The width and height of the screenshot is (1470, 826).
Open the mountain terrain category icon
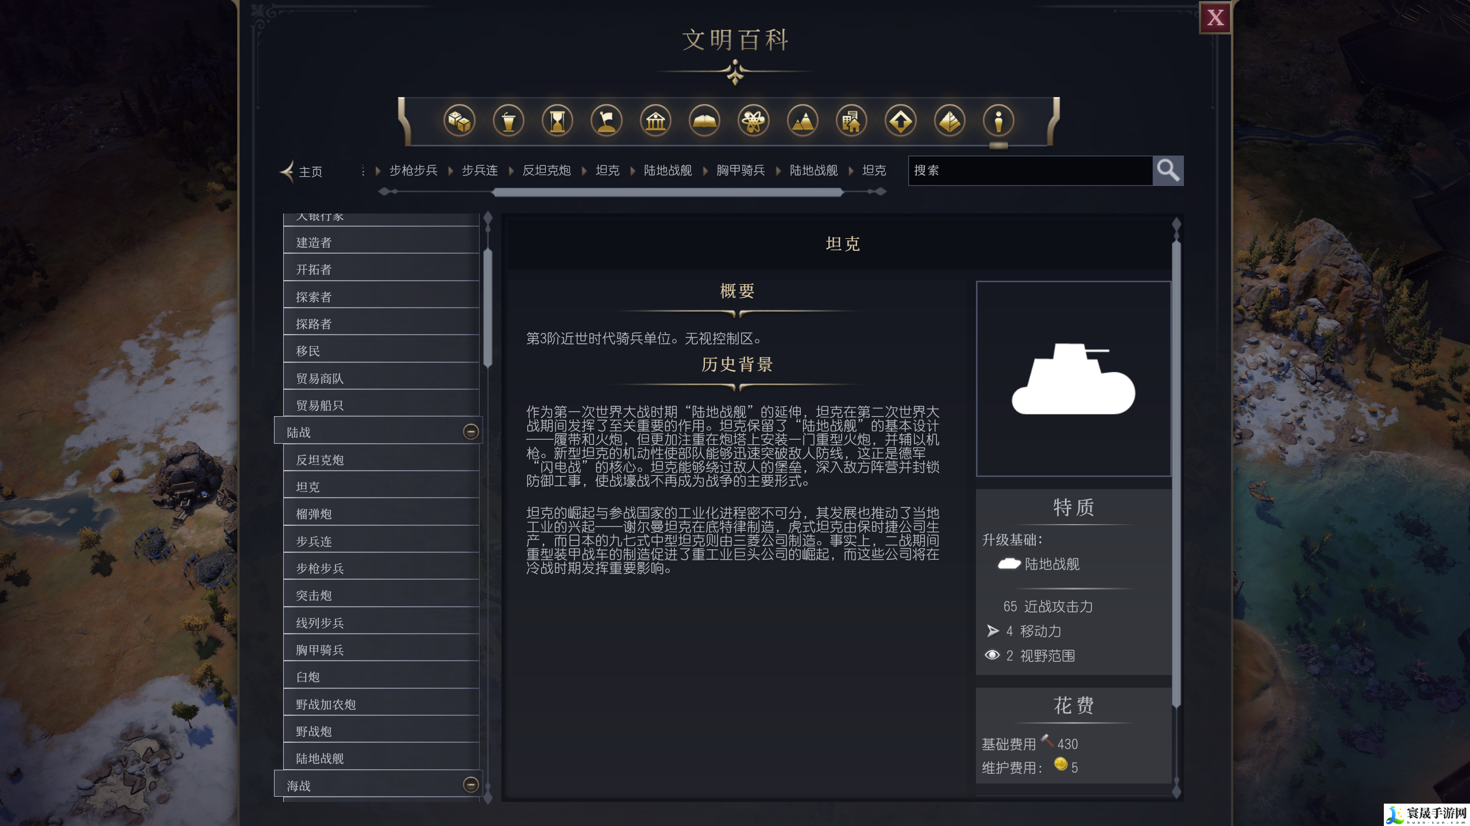pyautogui.click(x=802, y=121)
